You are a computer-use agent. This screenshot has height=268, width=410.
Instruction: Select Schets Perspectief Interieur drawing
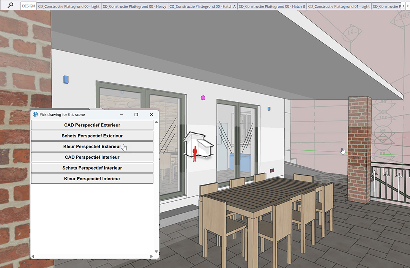92,168
